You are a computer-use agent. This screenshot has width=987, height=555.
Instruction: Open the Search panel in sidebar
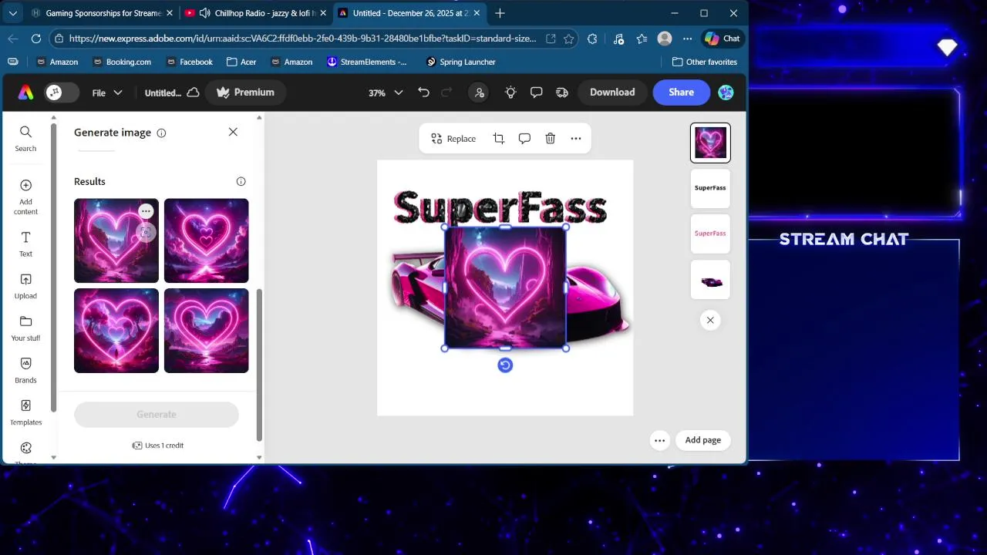(25, 139)
